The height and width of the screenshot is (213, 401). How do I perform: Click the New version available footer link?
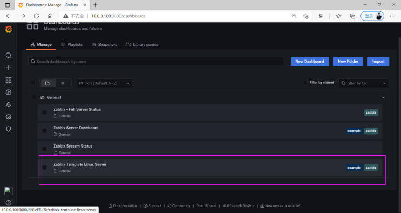[280, 206]
